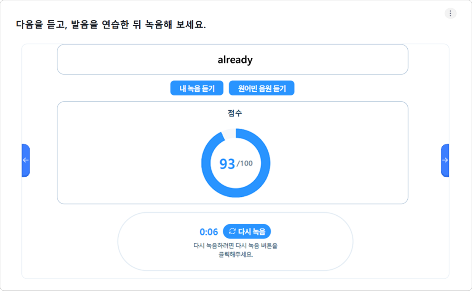
Task: Click the 점수 heading label
Action: [x=235, y=113]
